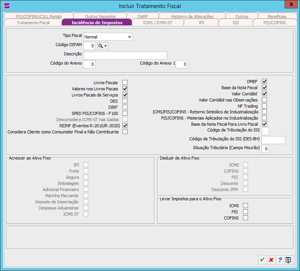Click the Código do Anexo 1 field
The image size is (300, 271).
[182, 64]
